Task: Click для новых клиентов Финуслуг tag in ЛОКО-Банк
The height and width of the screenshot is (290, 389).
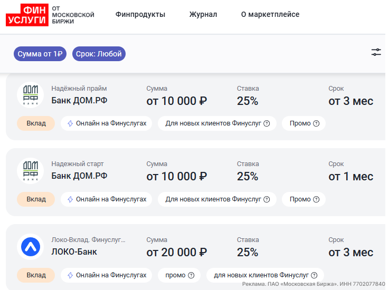Action: point(265,275)
